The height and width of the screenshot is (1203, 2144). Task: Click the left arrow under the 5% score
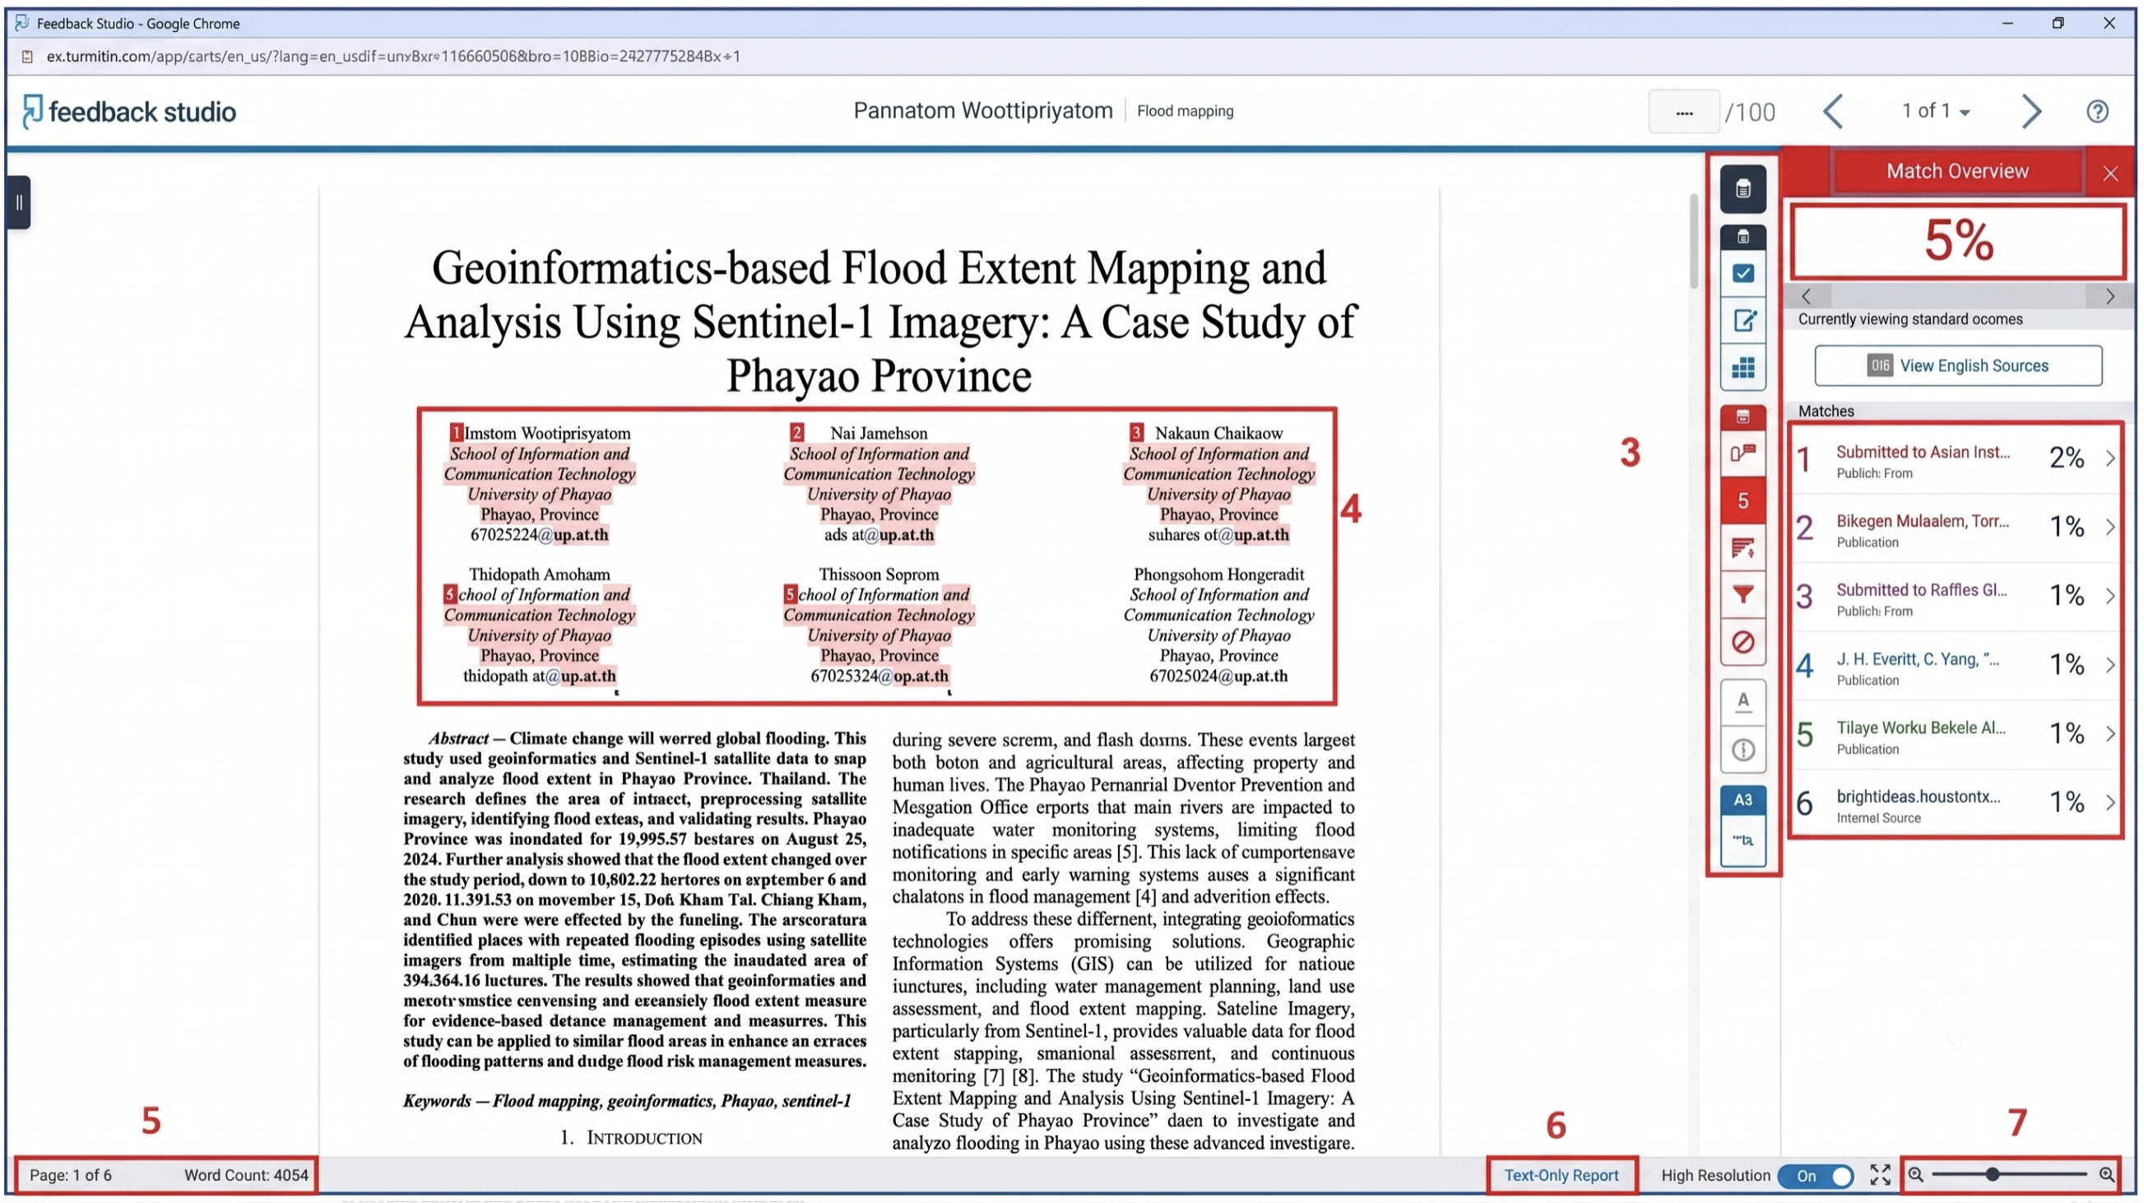point(1805,296)
